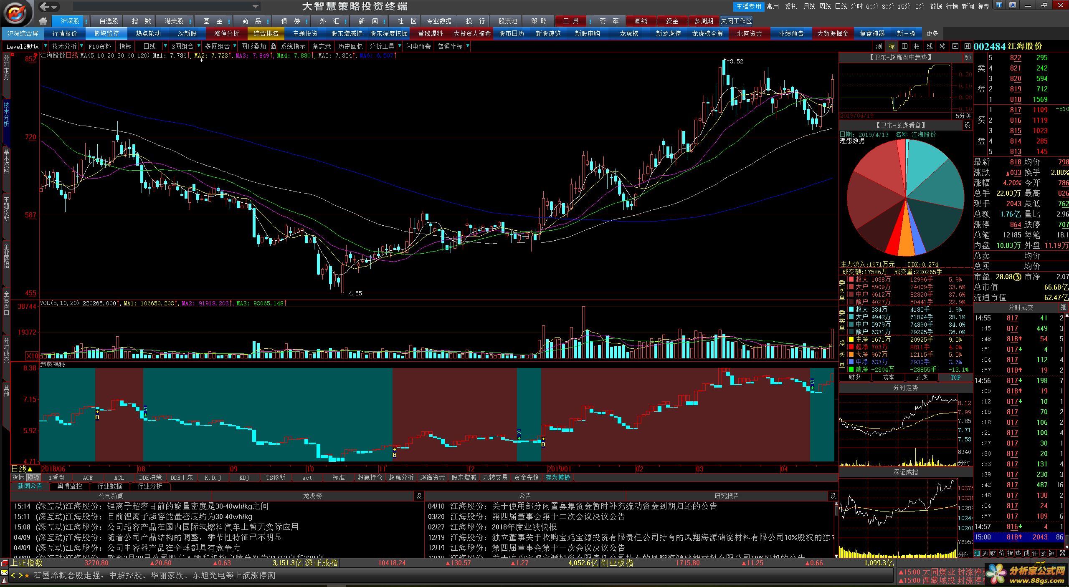The width and height of the screenshot is (1069, 587).
Task: Open 设 settings beside the 研究报告 column
Action: (x=833, y=496)
